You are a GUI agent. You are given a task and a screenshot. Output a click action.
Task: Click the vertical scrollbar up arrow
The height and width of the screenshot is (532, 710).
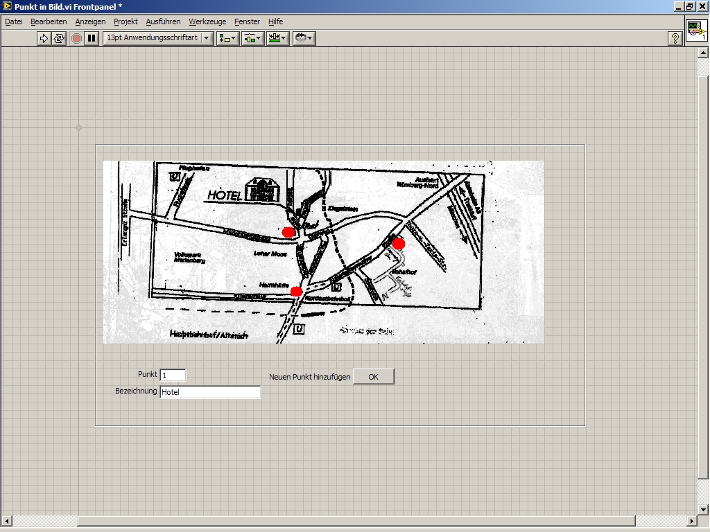[x=703, y=53]
